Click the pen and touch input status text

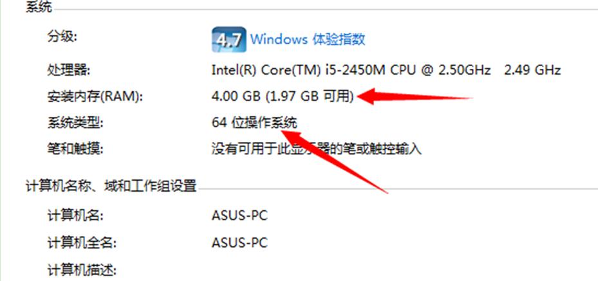tap(316, 149)
